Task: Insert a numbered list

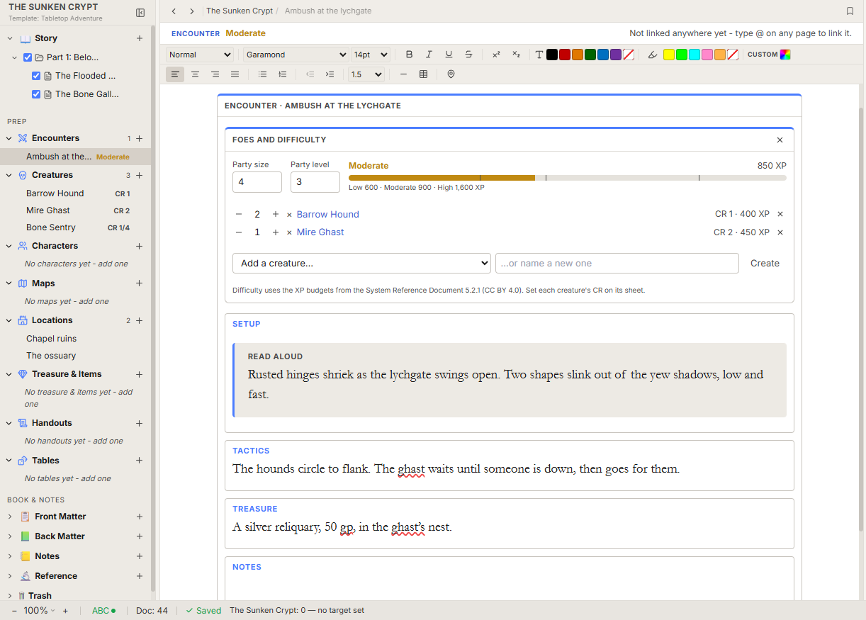Action: click(x=283, y=74)
